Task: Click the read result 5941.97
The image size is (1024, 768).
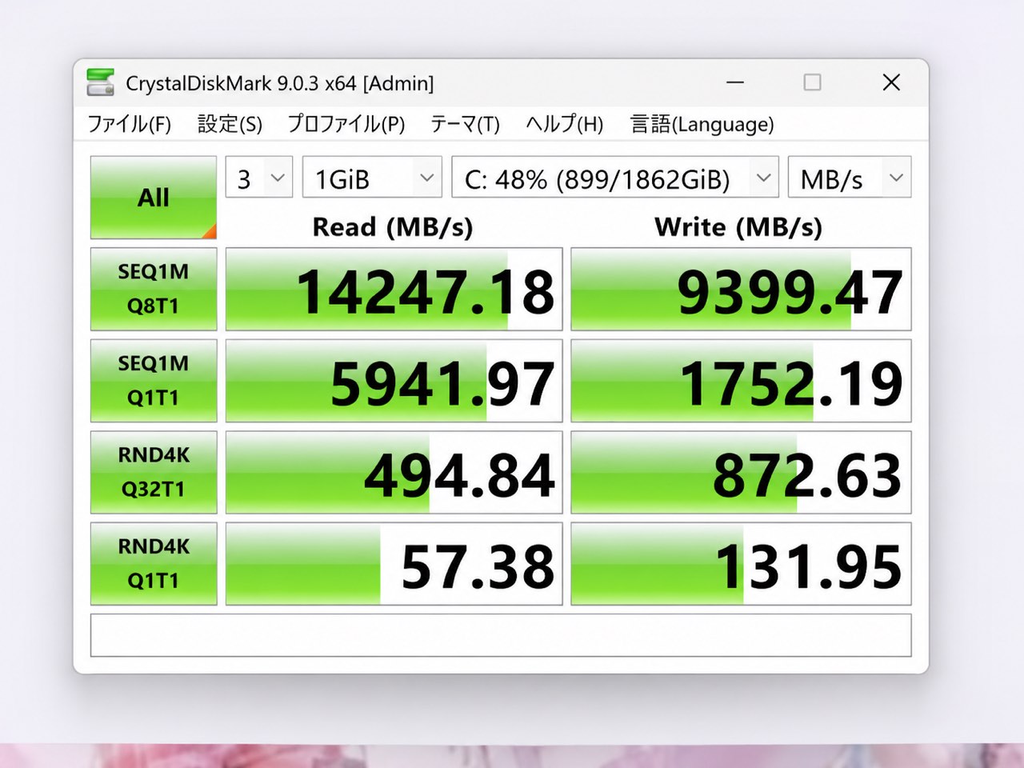Action: [x=394, y=381]
